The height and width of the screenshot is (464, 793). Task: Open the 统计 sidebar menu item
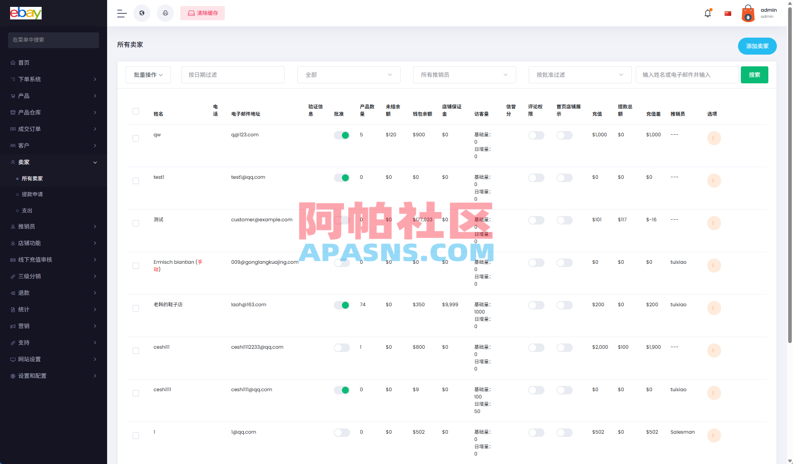pyautogui.click(x=23, y=309)
